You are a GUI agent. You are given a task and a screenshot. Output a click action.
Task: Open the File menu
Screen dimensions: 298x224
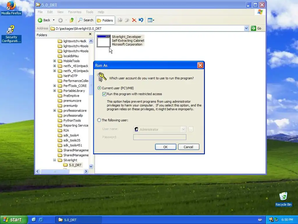pyautogui.click(x=40, y=12)
